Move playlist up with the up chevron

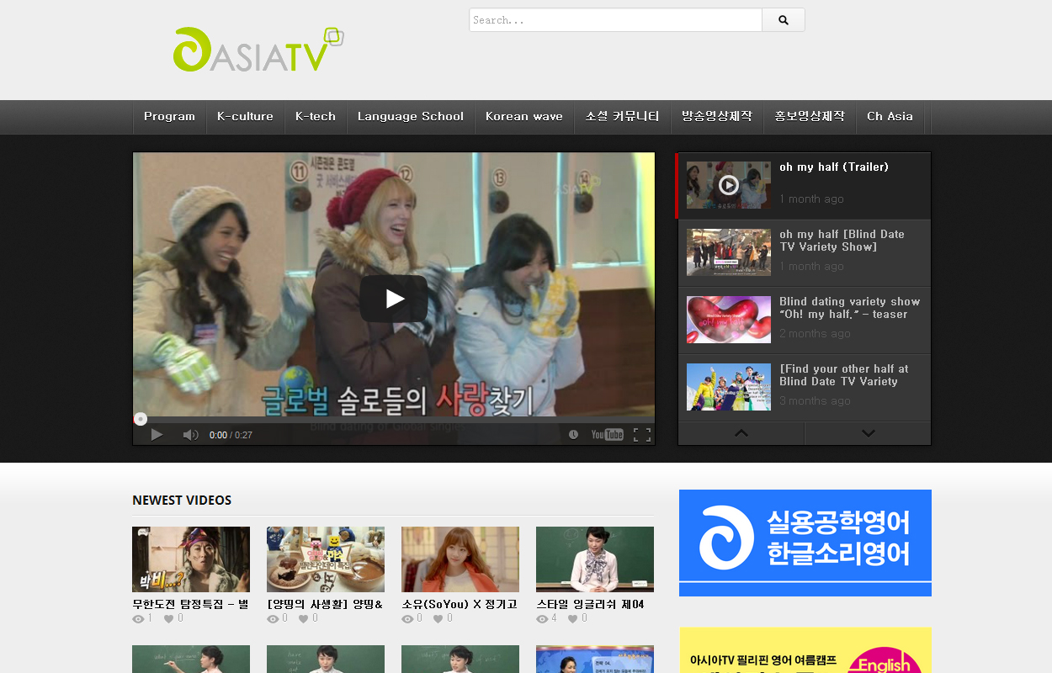pos(741,433)
